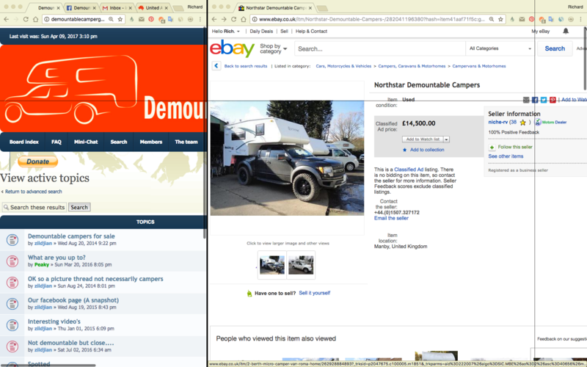Click blue back-to-results arrow icon

[x=216, y=66]
